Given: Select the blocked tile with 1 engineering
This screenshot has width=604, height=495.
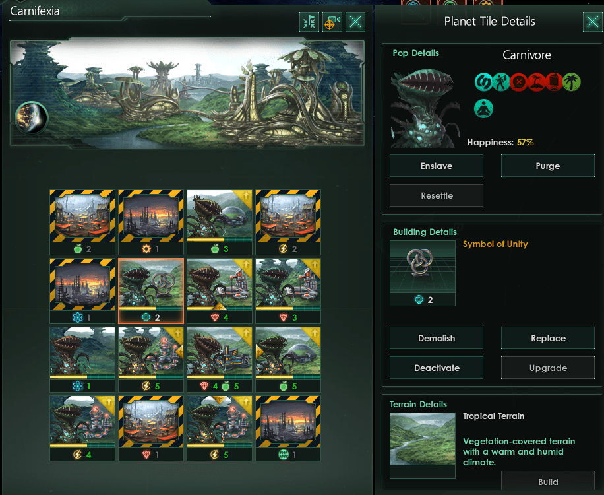Looking at the screenshot, I should (x=151, y=222).
